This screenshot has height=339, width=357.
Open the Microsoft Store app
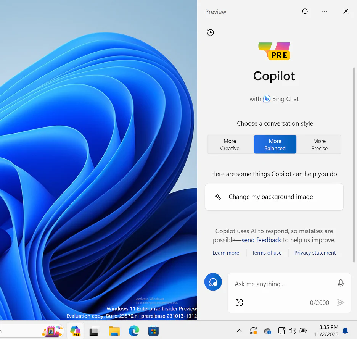point(153,331)
